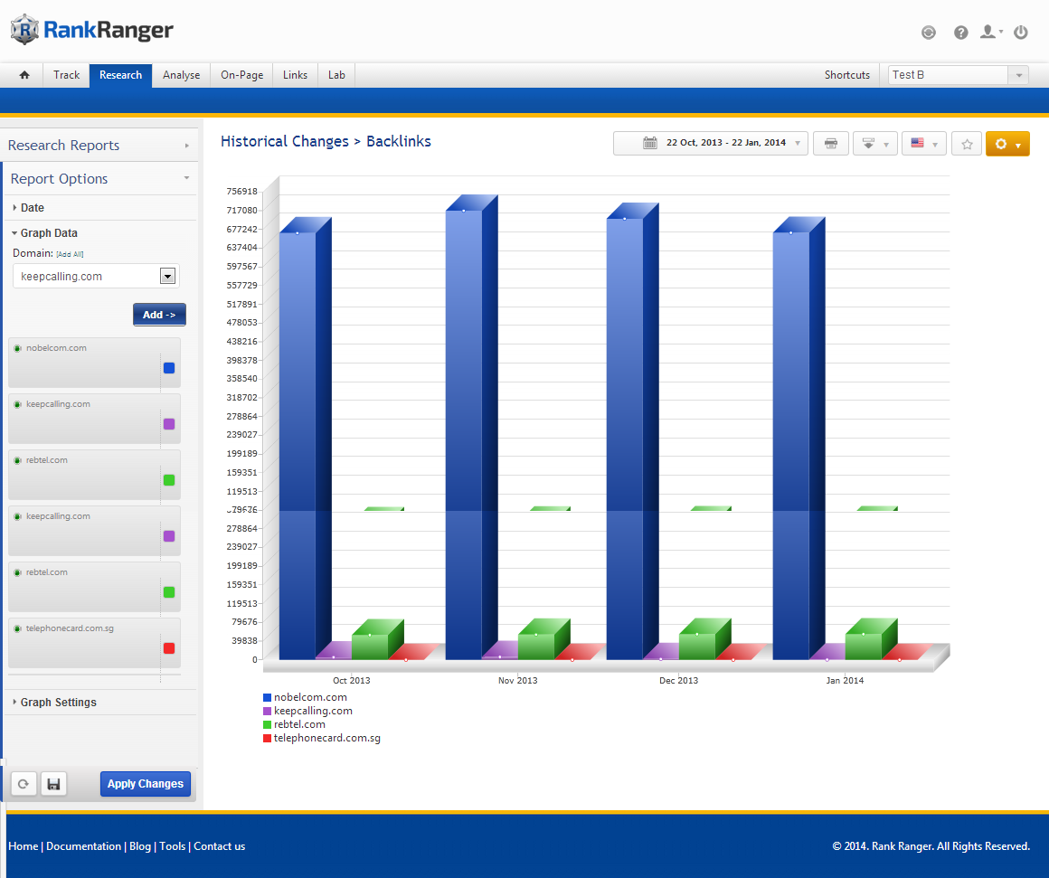This screenshot has width=1049, height=878.
Task: Open the orange gear settings dropdown
Action: pos(1006,144)
